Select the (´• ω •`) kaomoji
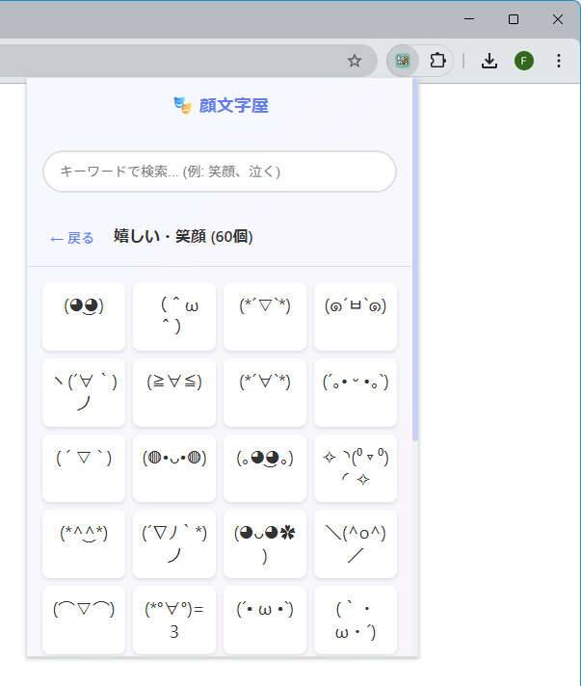 coord(265,620)
